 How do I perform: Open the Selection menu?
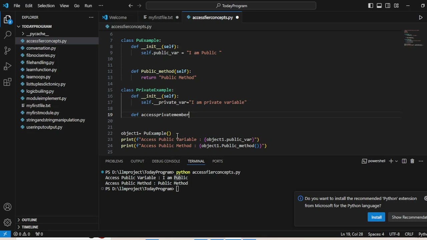pyautogui.click(x=46, y=6)
